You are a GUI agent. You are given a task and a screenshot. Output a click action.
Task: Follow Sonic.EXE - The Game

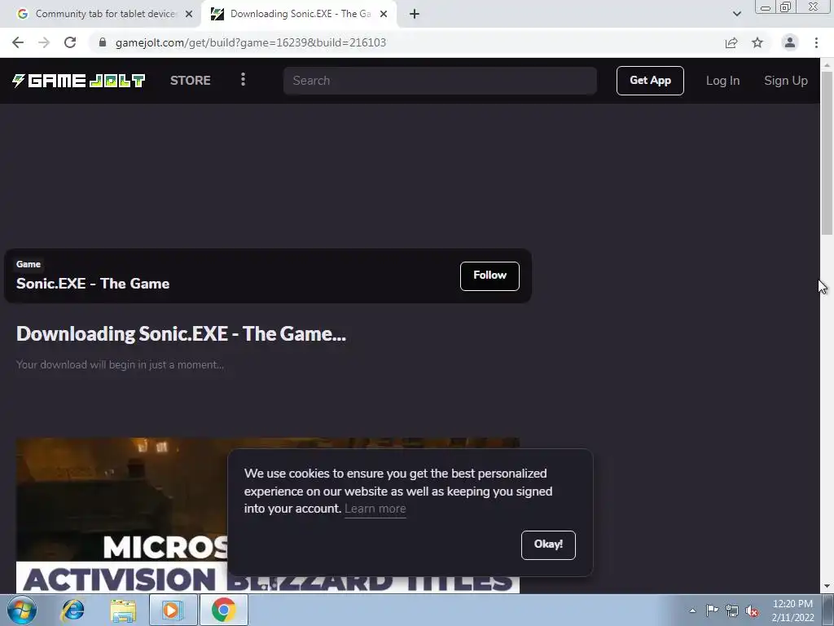(489, 276)
